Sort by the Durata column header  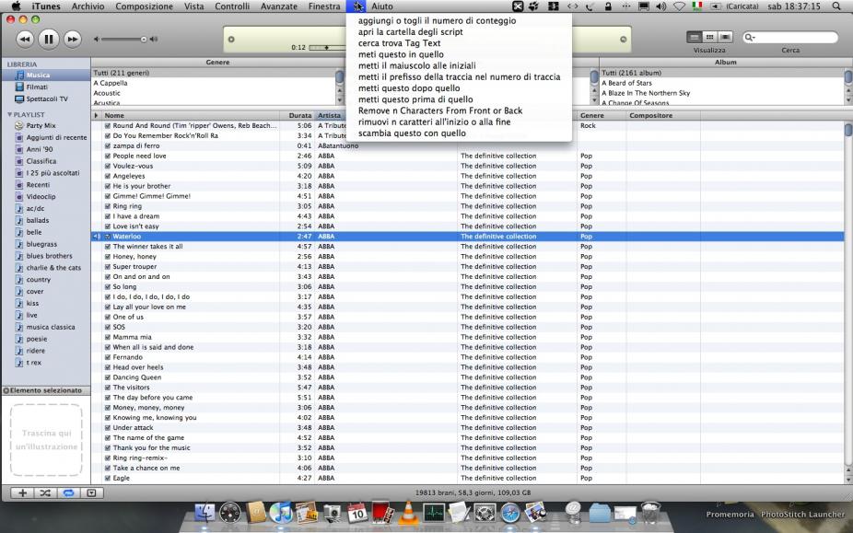[x=298, y=115]
